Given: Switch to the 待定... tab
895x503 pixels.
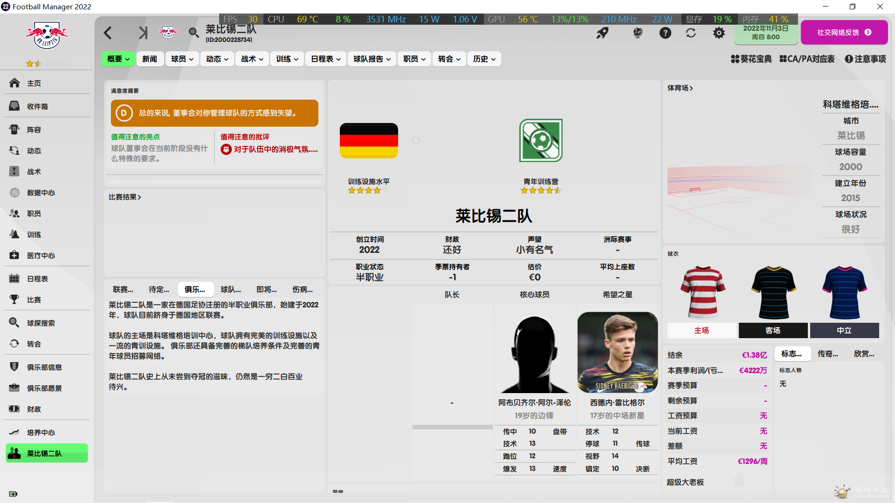Looking at the screenshot, I should 159,289.
